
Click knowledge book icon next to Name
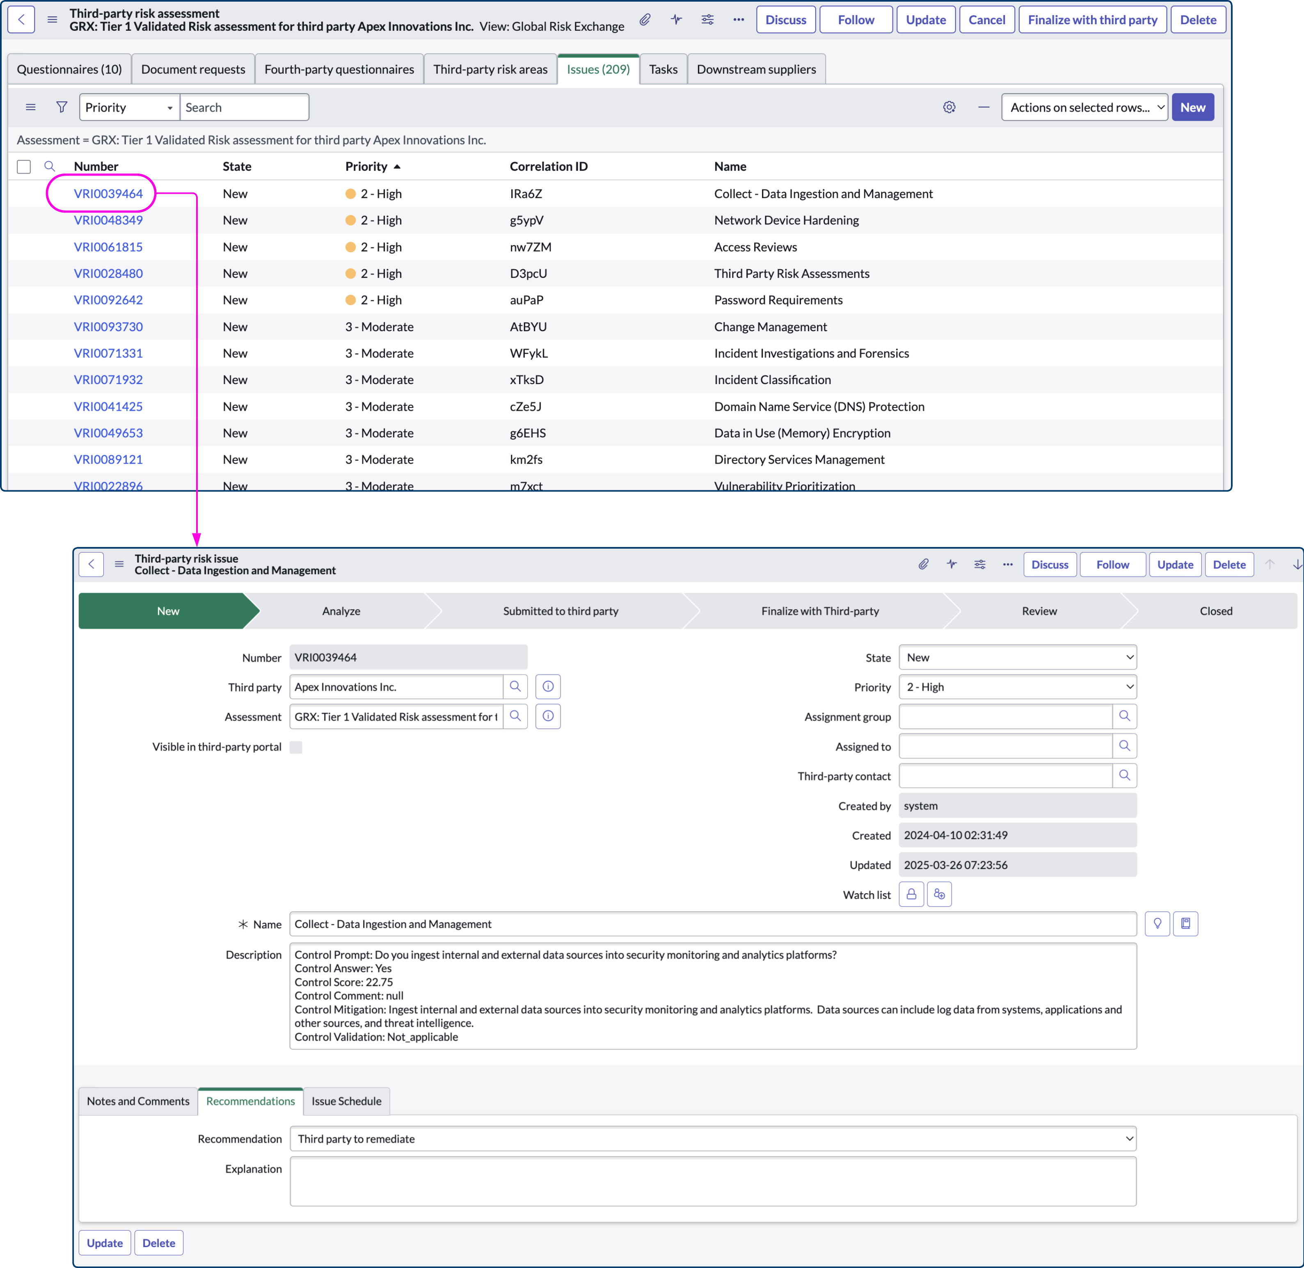[x=1185, y=924]
